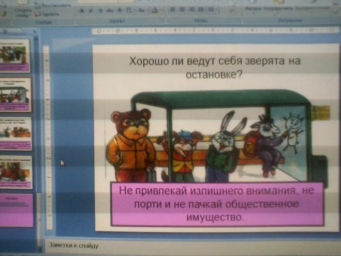Toggle text shadow (S) formatting
Image resolution: width=341 pixels, height=256 pixels.
120,11
